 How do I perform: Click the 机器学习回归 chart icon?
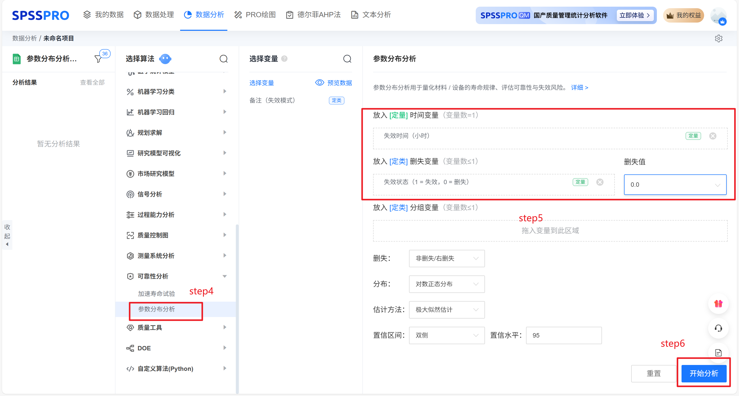coord(130,112)
